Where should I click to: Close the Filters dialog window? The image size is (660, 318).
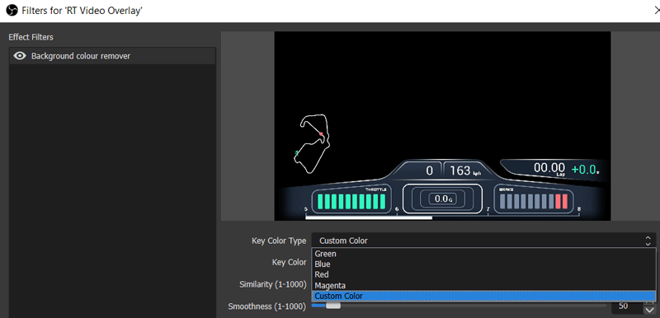point(656,11)
